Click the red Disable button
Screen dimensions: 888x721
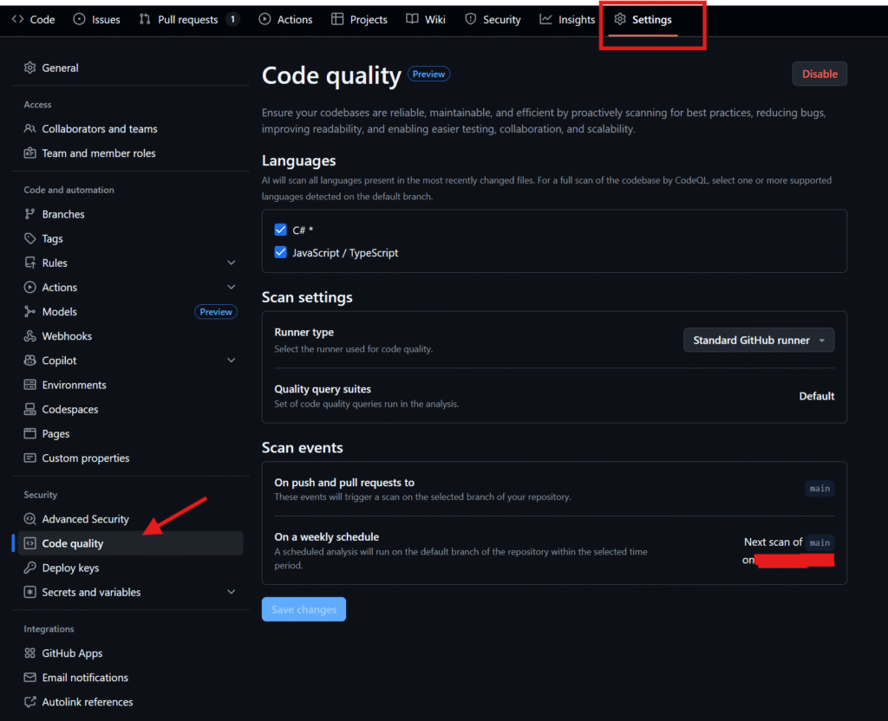point(819,75)
